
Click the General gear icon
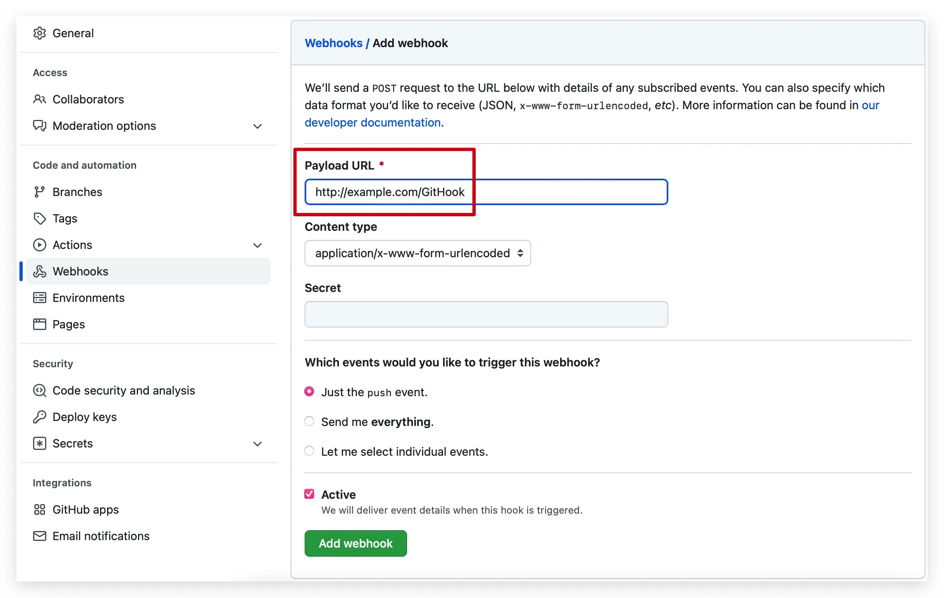[x=40, y=33]
